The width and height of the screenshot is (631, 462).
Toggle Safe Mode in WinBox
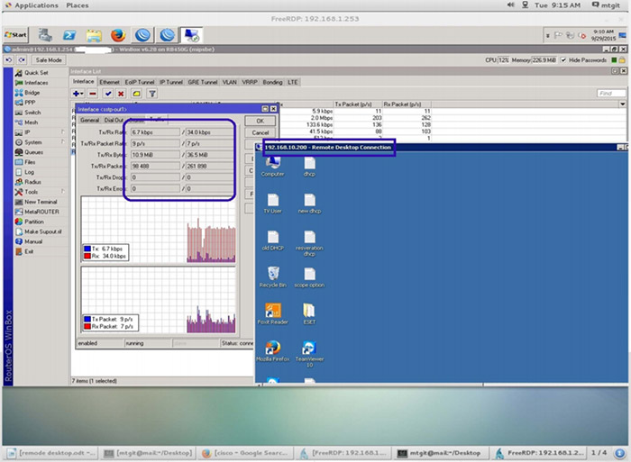[49, 60]
